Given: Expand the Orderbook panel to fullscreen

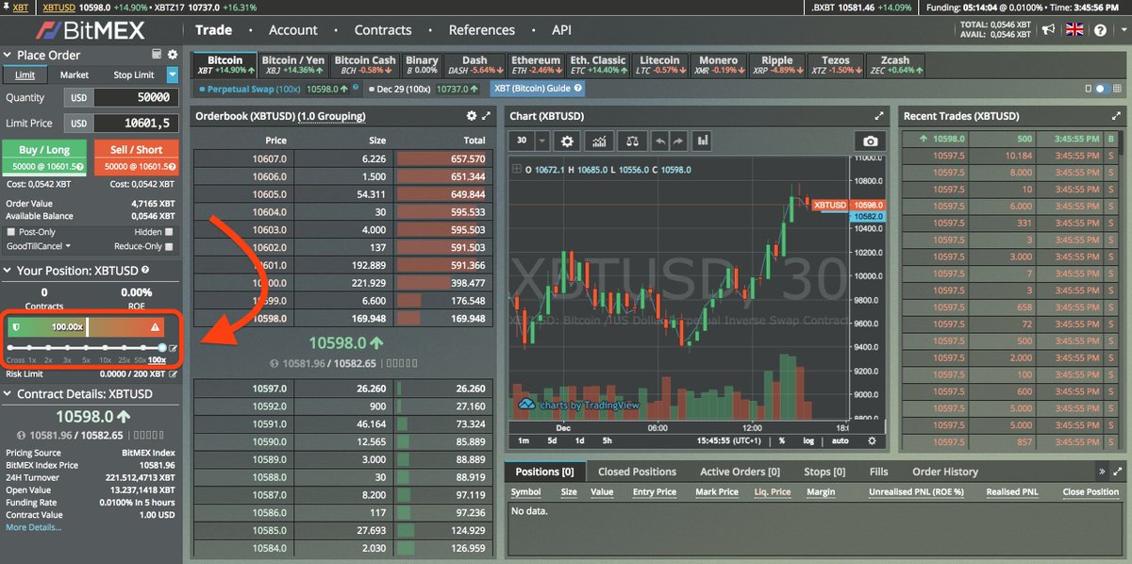Looking at the screenshot, I should [x=487, y=116].
